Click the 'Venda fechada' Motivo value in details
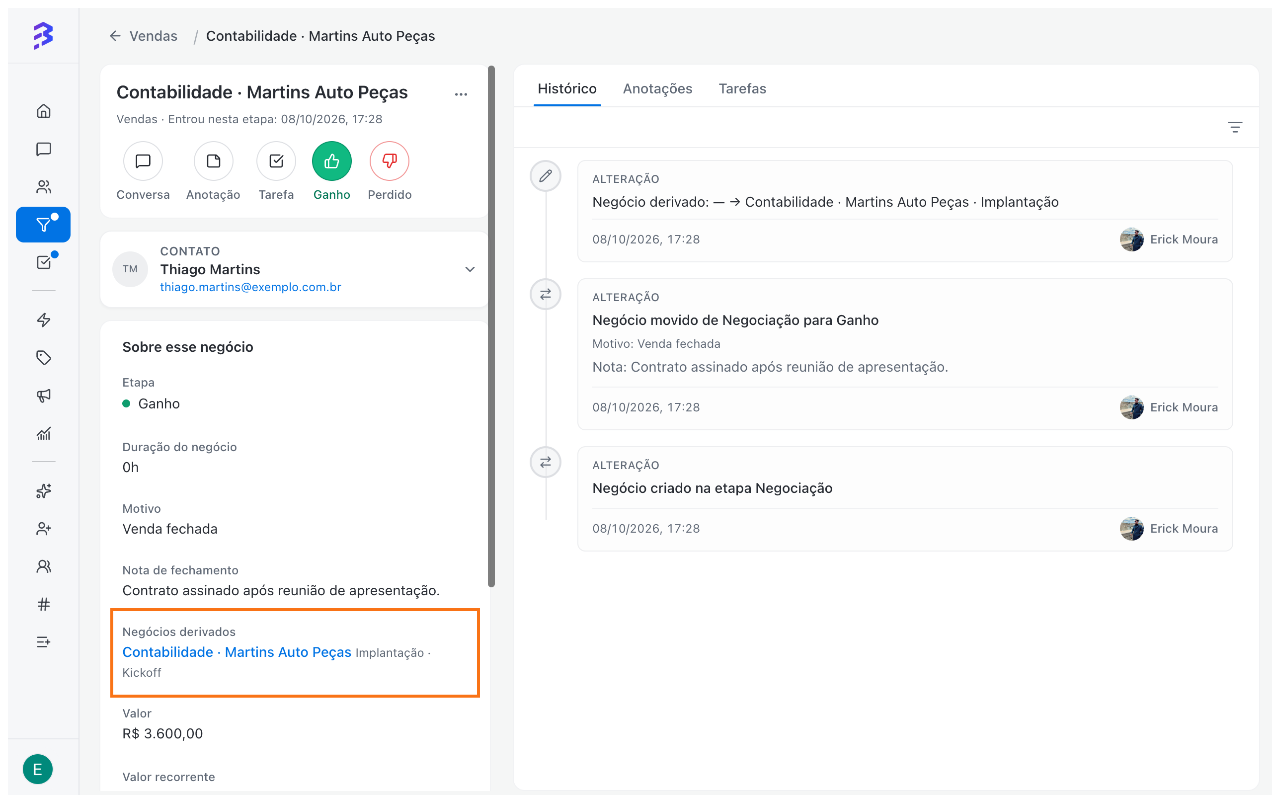The width and height of the screenshot is (1272, 795). click(x=170, y=529)
